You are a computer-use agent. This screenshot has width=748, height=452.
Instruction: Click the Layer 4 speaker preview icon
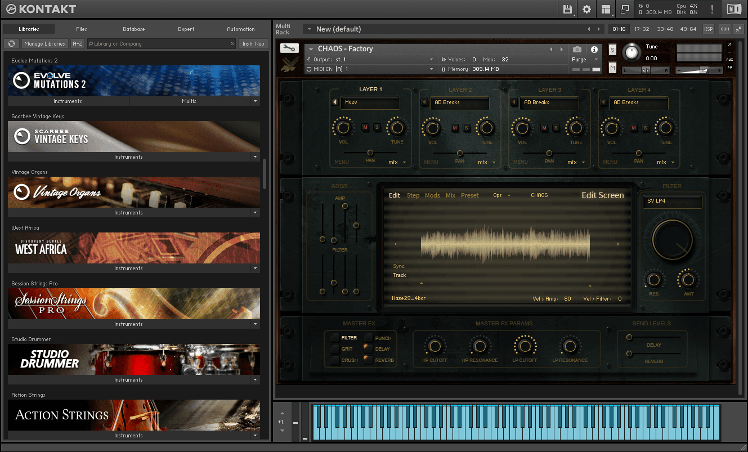click(x=603, y=102)
